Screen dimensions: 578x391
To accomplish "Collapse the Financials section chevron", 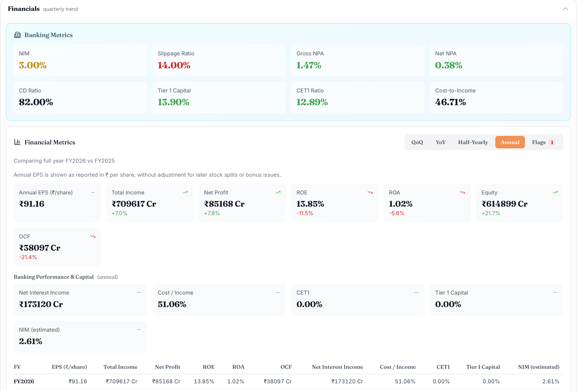I will click(566, 9).
